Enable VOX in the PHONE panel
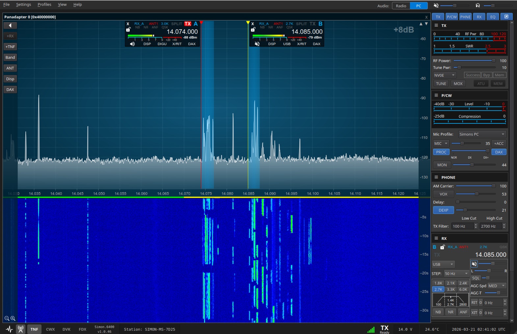Screen dimensions: 517x334 pyautogui.click(x=443, y=194)
